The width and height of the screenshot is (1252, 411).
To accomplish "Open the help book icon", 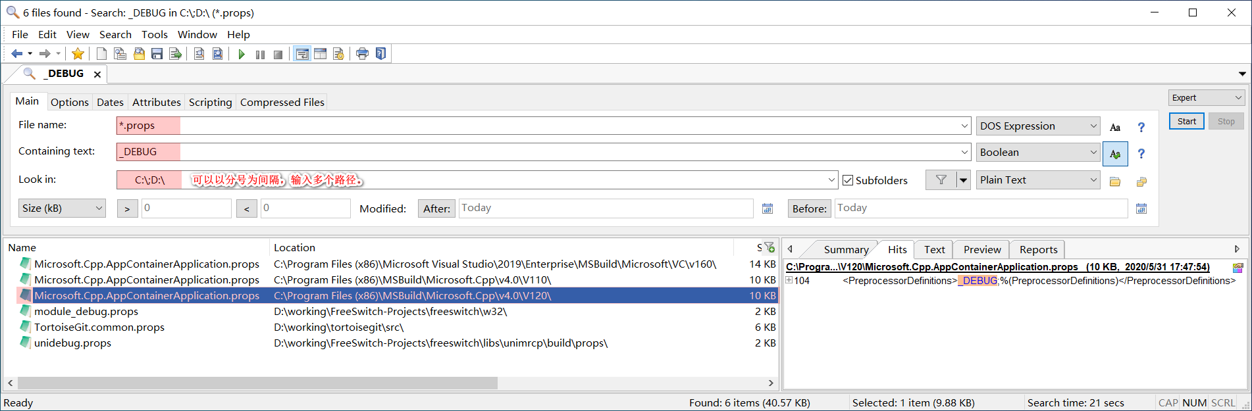I will point(380,54).
